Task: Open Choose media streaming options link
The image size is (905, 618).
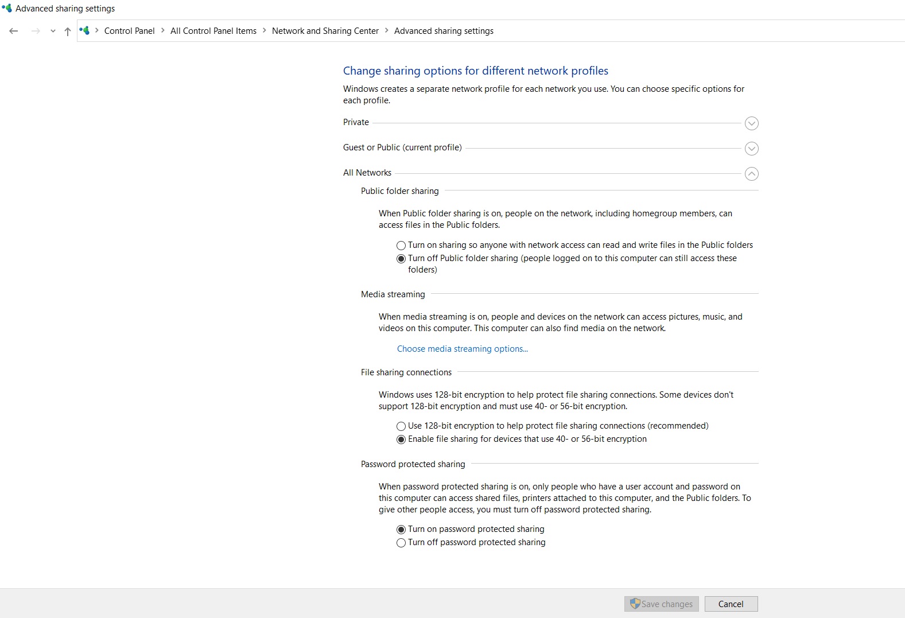Action: tap(462, 349)
